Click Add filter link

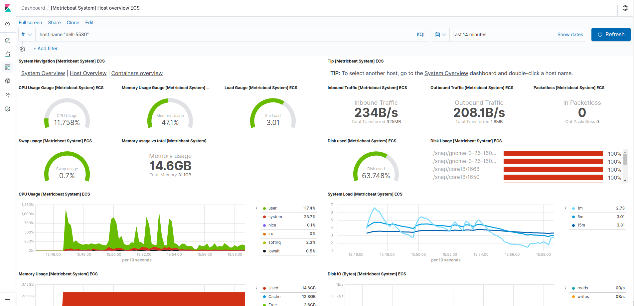(x=46, y=49)
